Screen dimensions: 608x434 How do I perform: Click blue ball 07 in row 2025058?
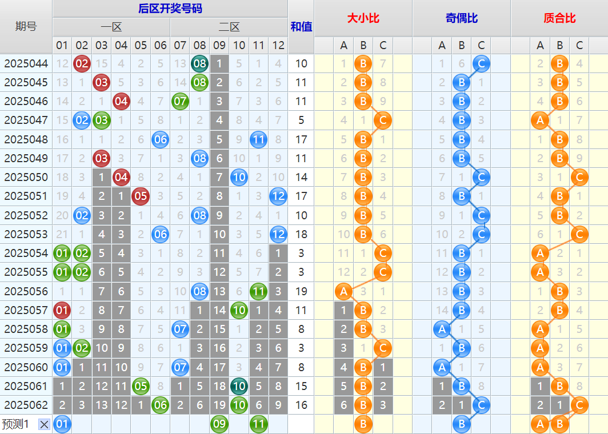tap(180, 329)
